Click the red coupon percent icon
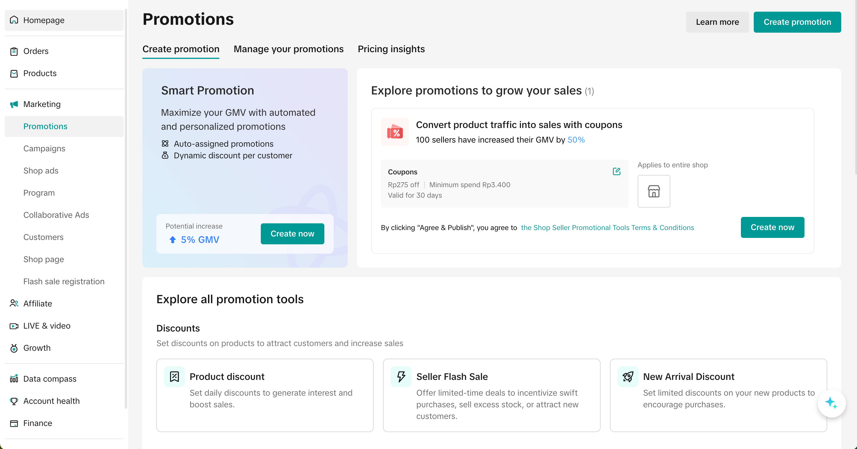This screenshot has width=857, height=449. 395,132
